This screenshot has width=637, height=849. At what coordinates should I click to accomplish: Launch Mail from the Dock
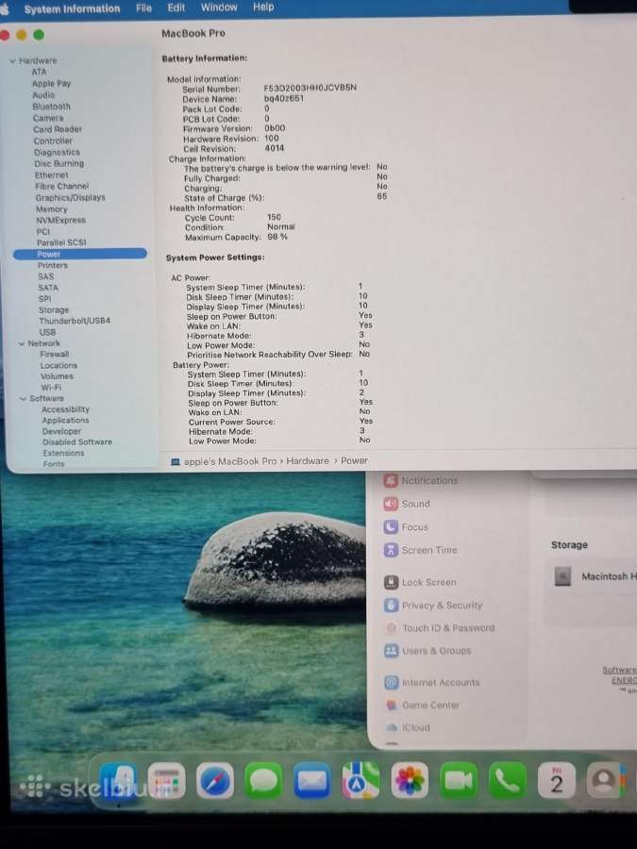tap(312, 780)
